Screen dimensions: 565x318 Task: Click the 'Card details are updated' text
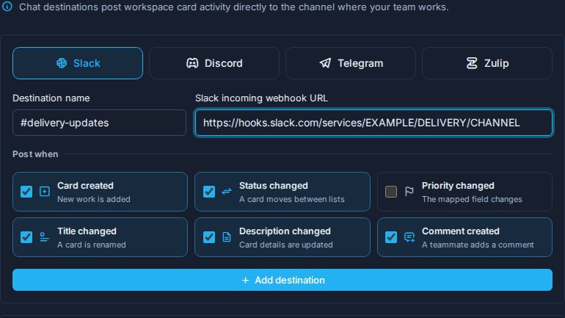tap(286, 245)
